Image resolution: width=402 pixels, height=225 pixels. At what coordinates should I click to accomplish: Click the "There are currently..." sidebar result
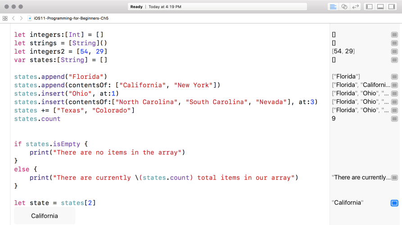tap(361, 177)
